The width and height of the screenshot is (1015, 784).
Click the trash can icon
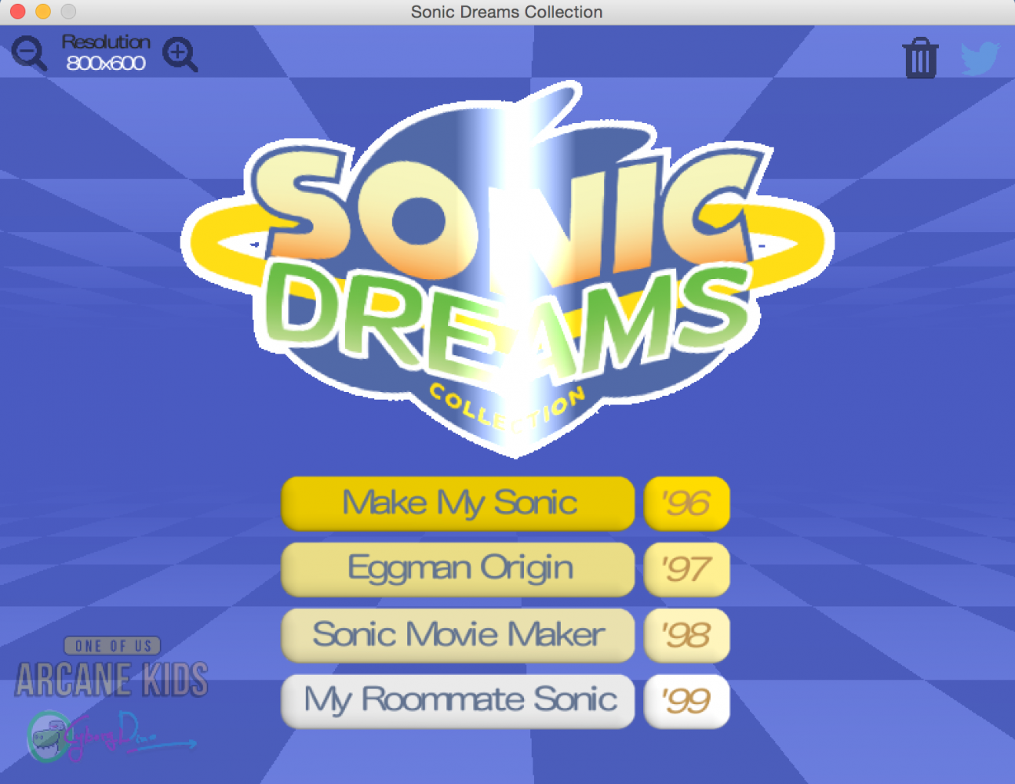click(x=920, y=58)
